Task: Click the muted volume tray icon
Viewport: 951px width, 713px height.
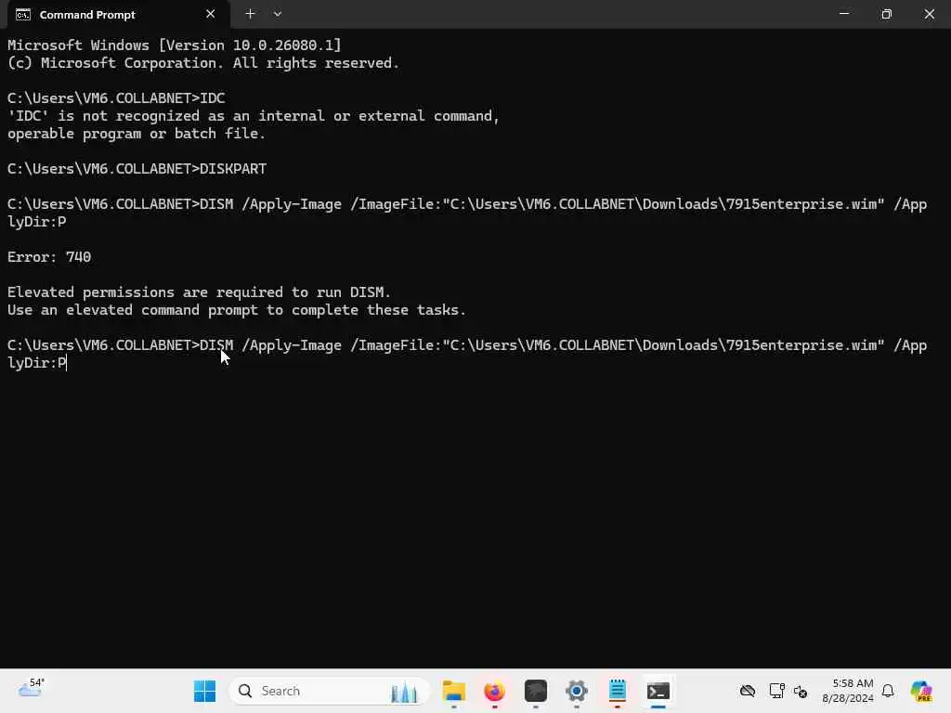Action: (801, 691)
